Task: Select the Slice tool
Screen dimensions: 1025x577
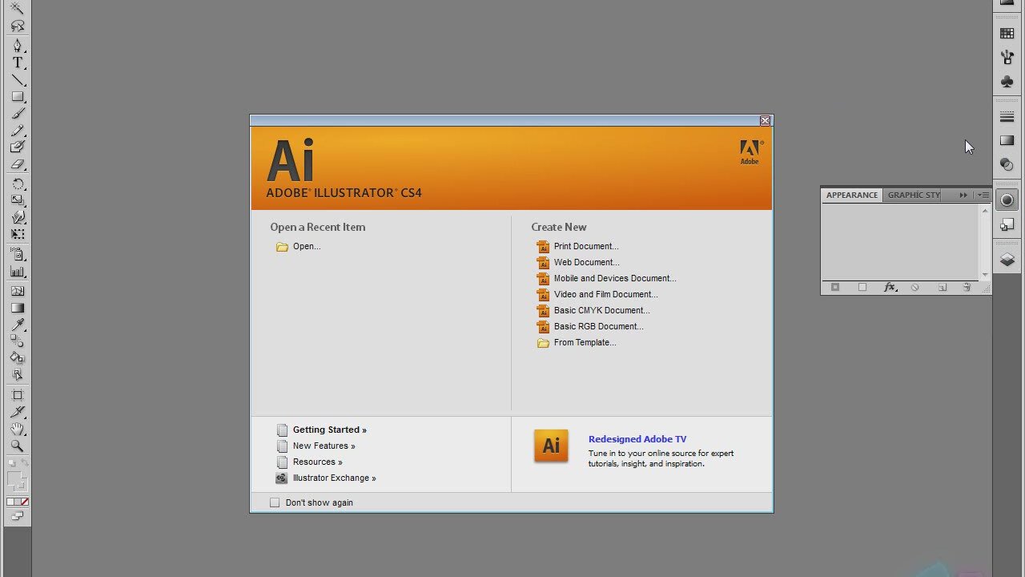Action: [x=17, y=412]
